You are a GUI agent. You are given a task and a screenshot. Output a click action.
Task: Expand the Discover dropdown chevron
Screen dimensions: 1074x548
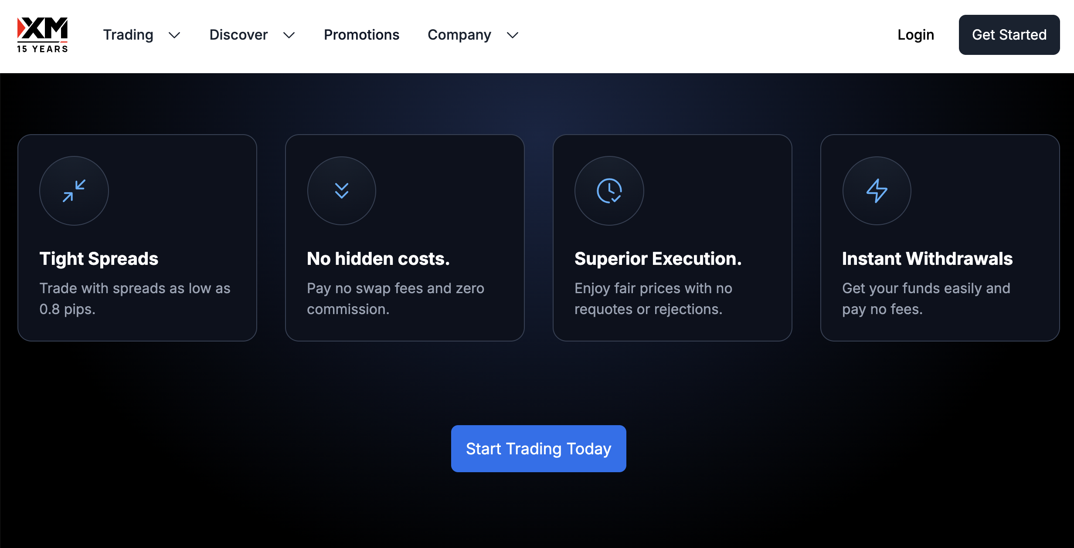coord(289,35)
